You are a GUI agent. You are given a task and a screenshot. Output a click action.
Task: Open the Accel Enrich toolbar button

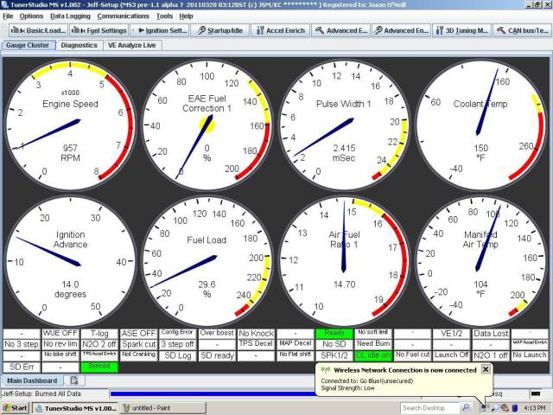click(x=280, y=31)
